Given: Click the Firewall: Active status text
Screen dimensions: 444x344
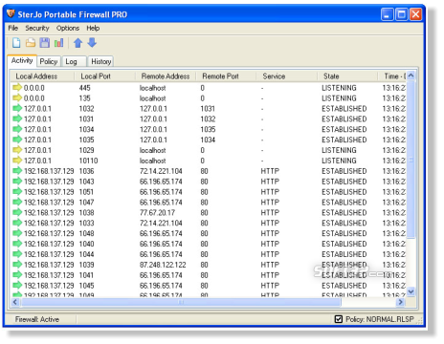Looking at the screenshot, I should [x=37, y=319].
